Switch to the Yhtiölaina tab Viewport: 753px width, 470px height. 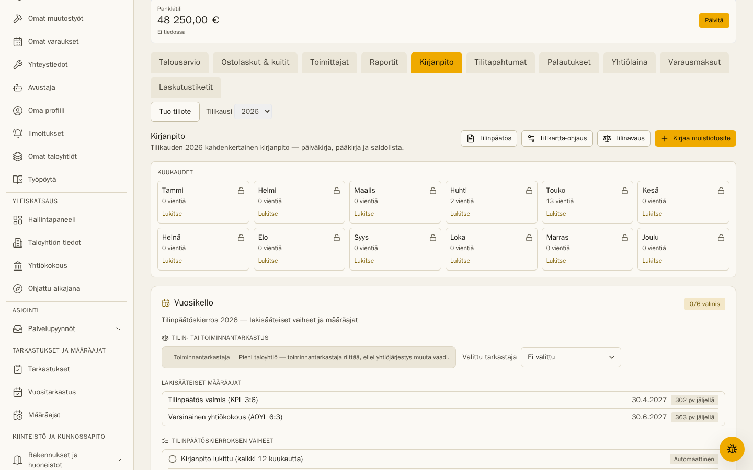[x=630, y=62]
